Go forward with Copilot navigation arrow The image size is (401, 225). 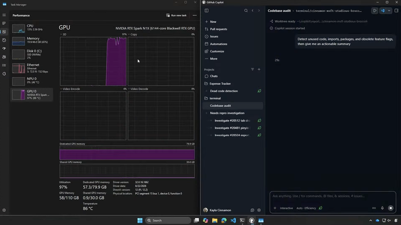tap(259, 10)
